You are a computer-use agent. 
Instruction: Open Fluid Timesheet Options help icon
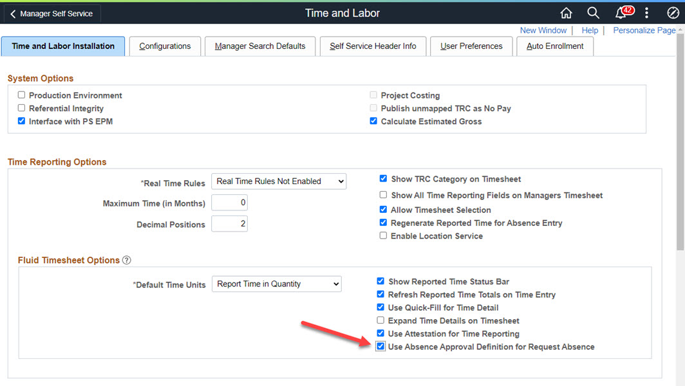coord(127,261)
